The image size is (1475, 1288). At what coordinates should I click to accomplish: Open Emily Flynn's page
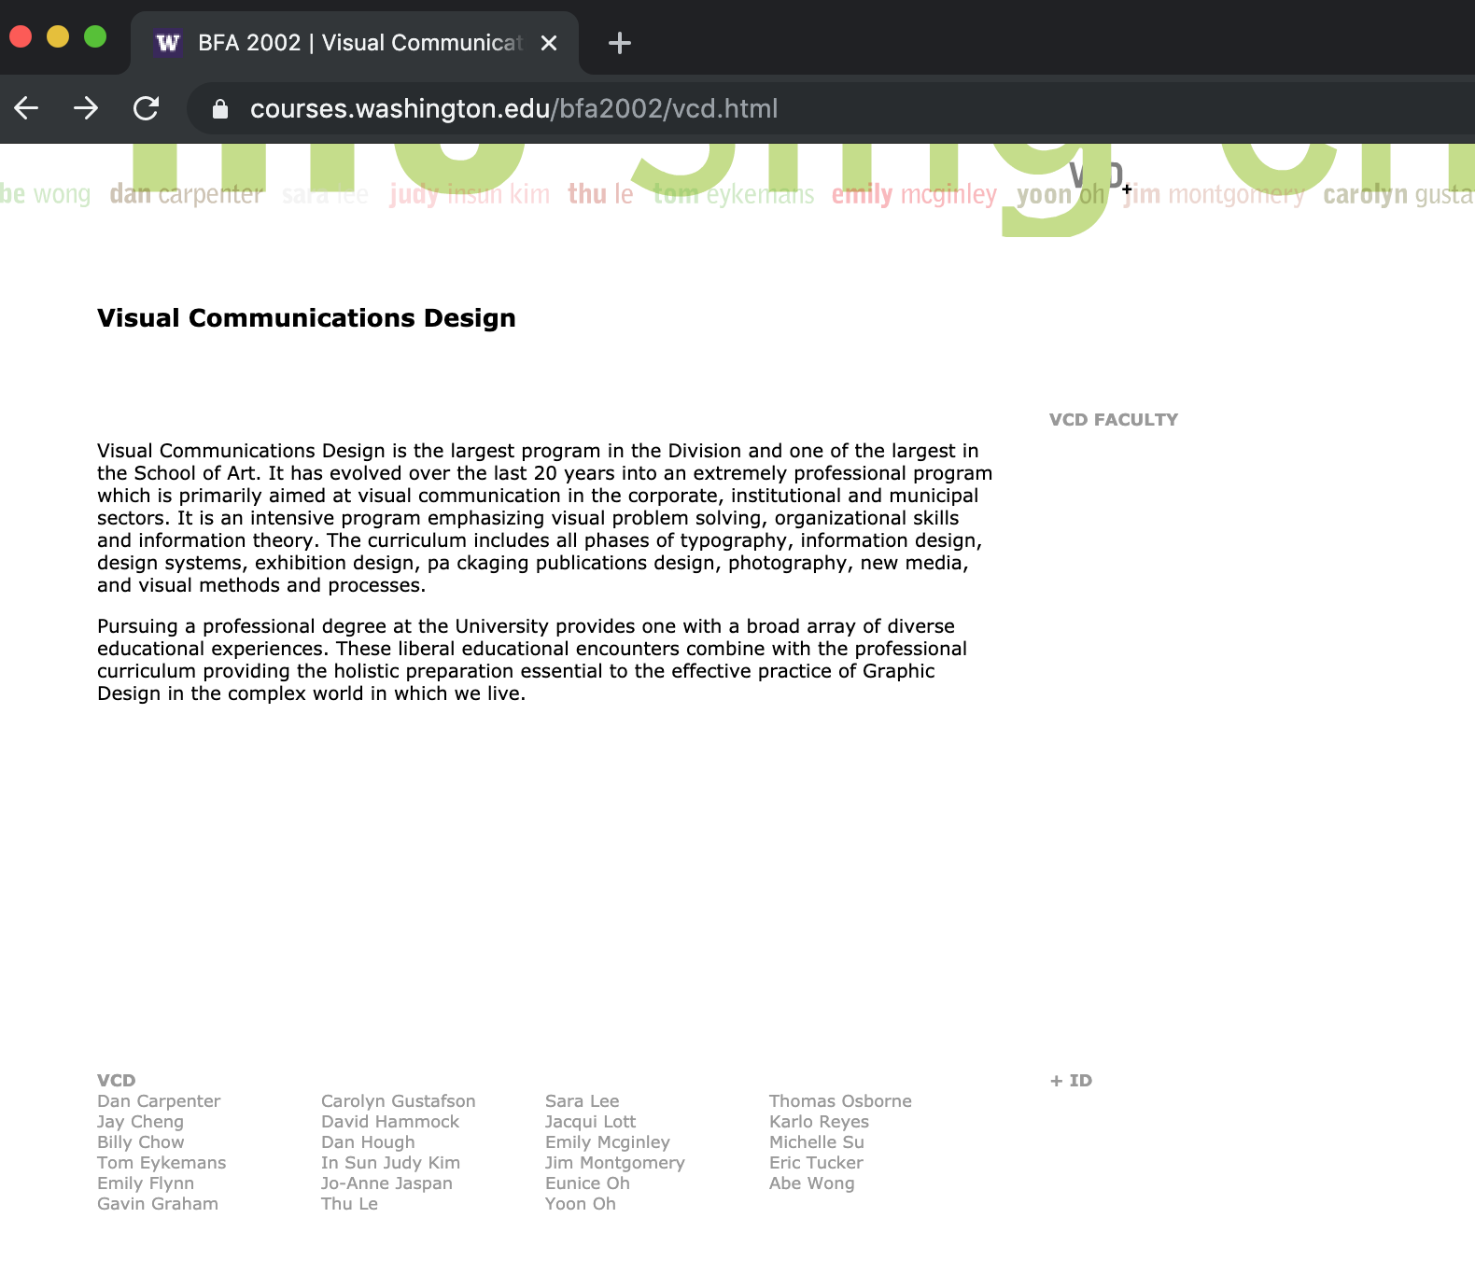tap(146, 1183)
